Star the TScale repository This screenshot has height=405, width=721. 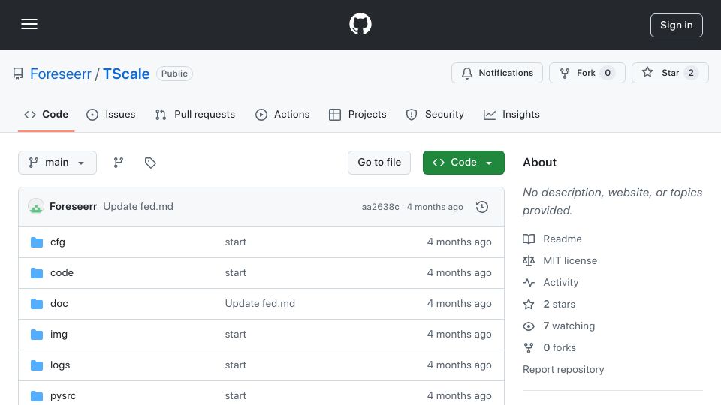(670, 73)
